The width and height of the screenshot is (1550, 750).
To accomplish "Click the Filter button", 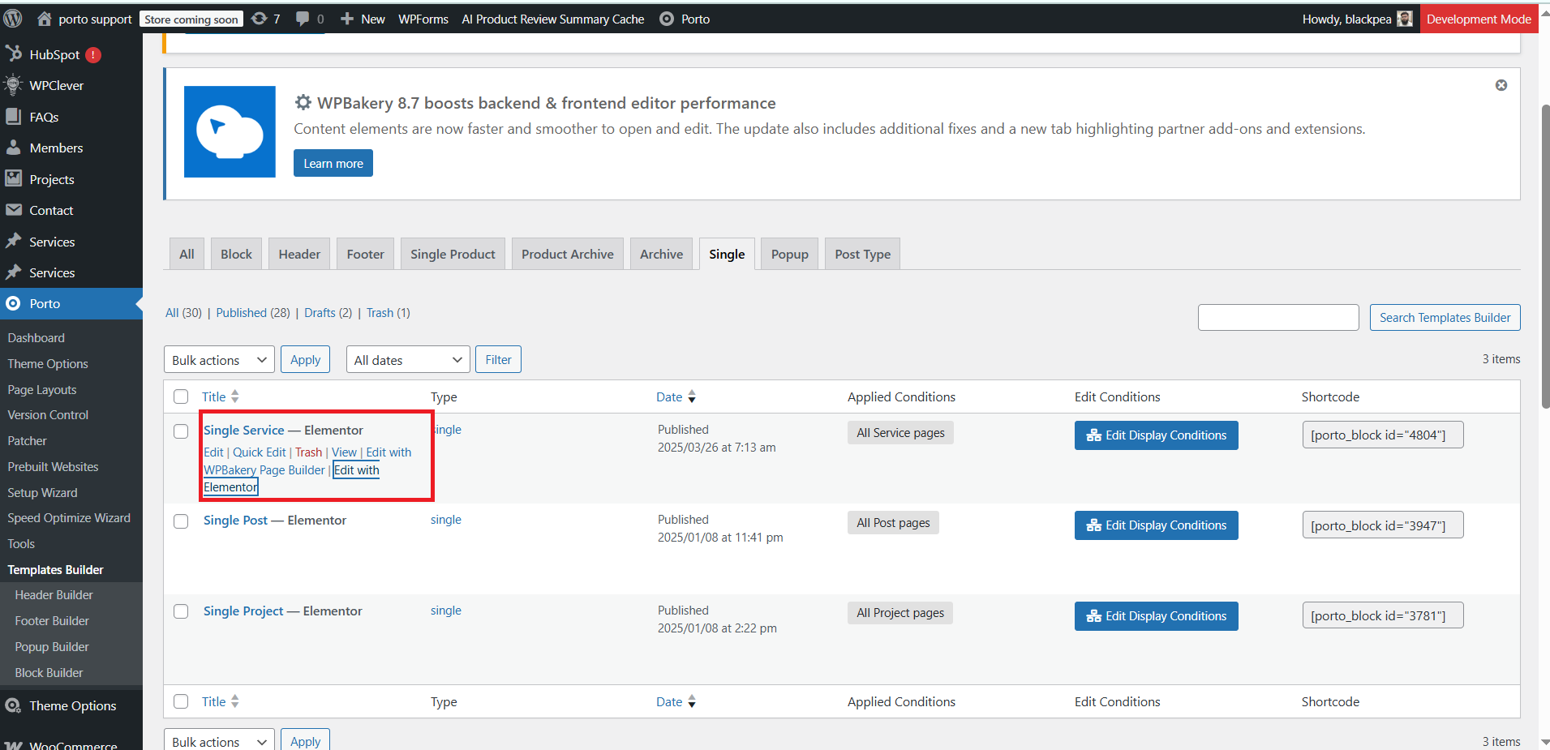I will [498, 359].
